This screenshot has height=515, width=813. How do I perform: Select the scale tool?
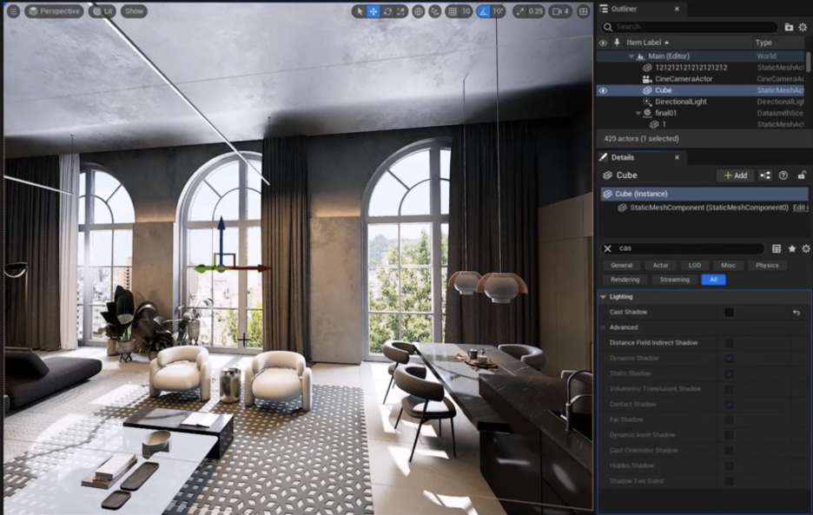[x=400, y=11]
